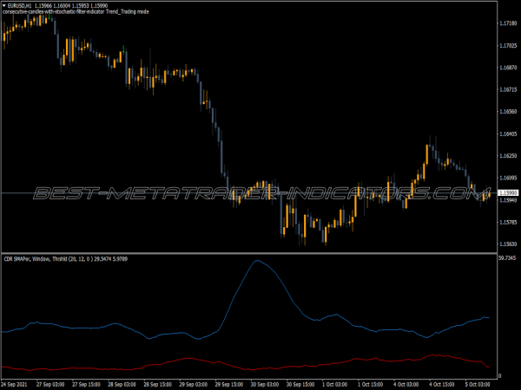This screenshot has width=521, height=390.
Task: Click the 29 Sep 03:00 time label
Action: (x=193, y=384)
